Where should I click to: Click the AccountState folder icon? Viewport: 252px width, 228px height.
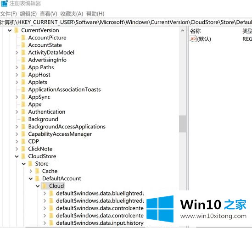23,45
